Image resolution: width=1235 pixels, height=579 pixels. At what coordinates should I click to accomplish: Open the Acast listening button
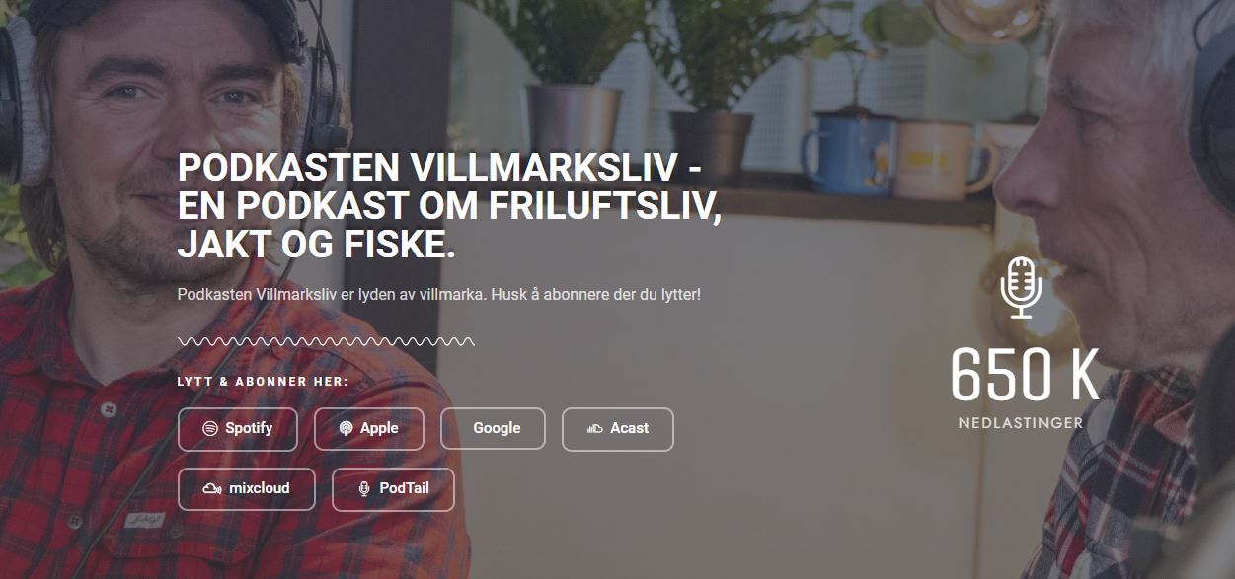[618, 429]
